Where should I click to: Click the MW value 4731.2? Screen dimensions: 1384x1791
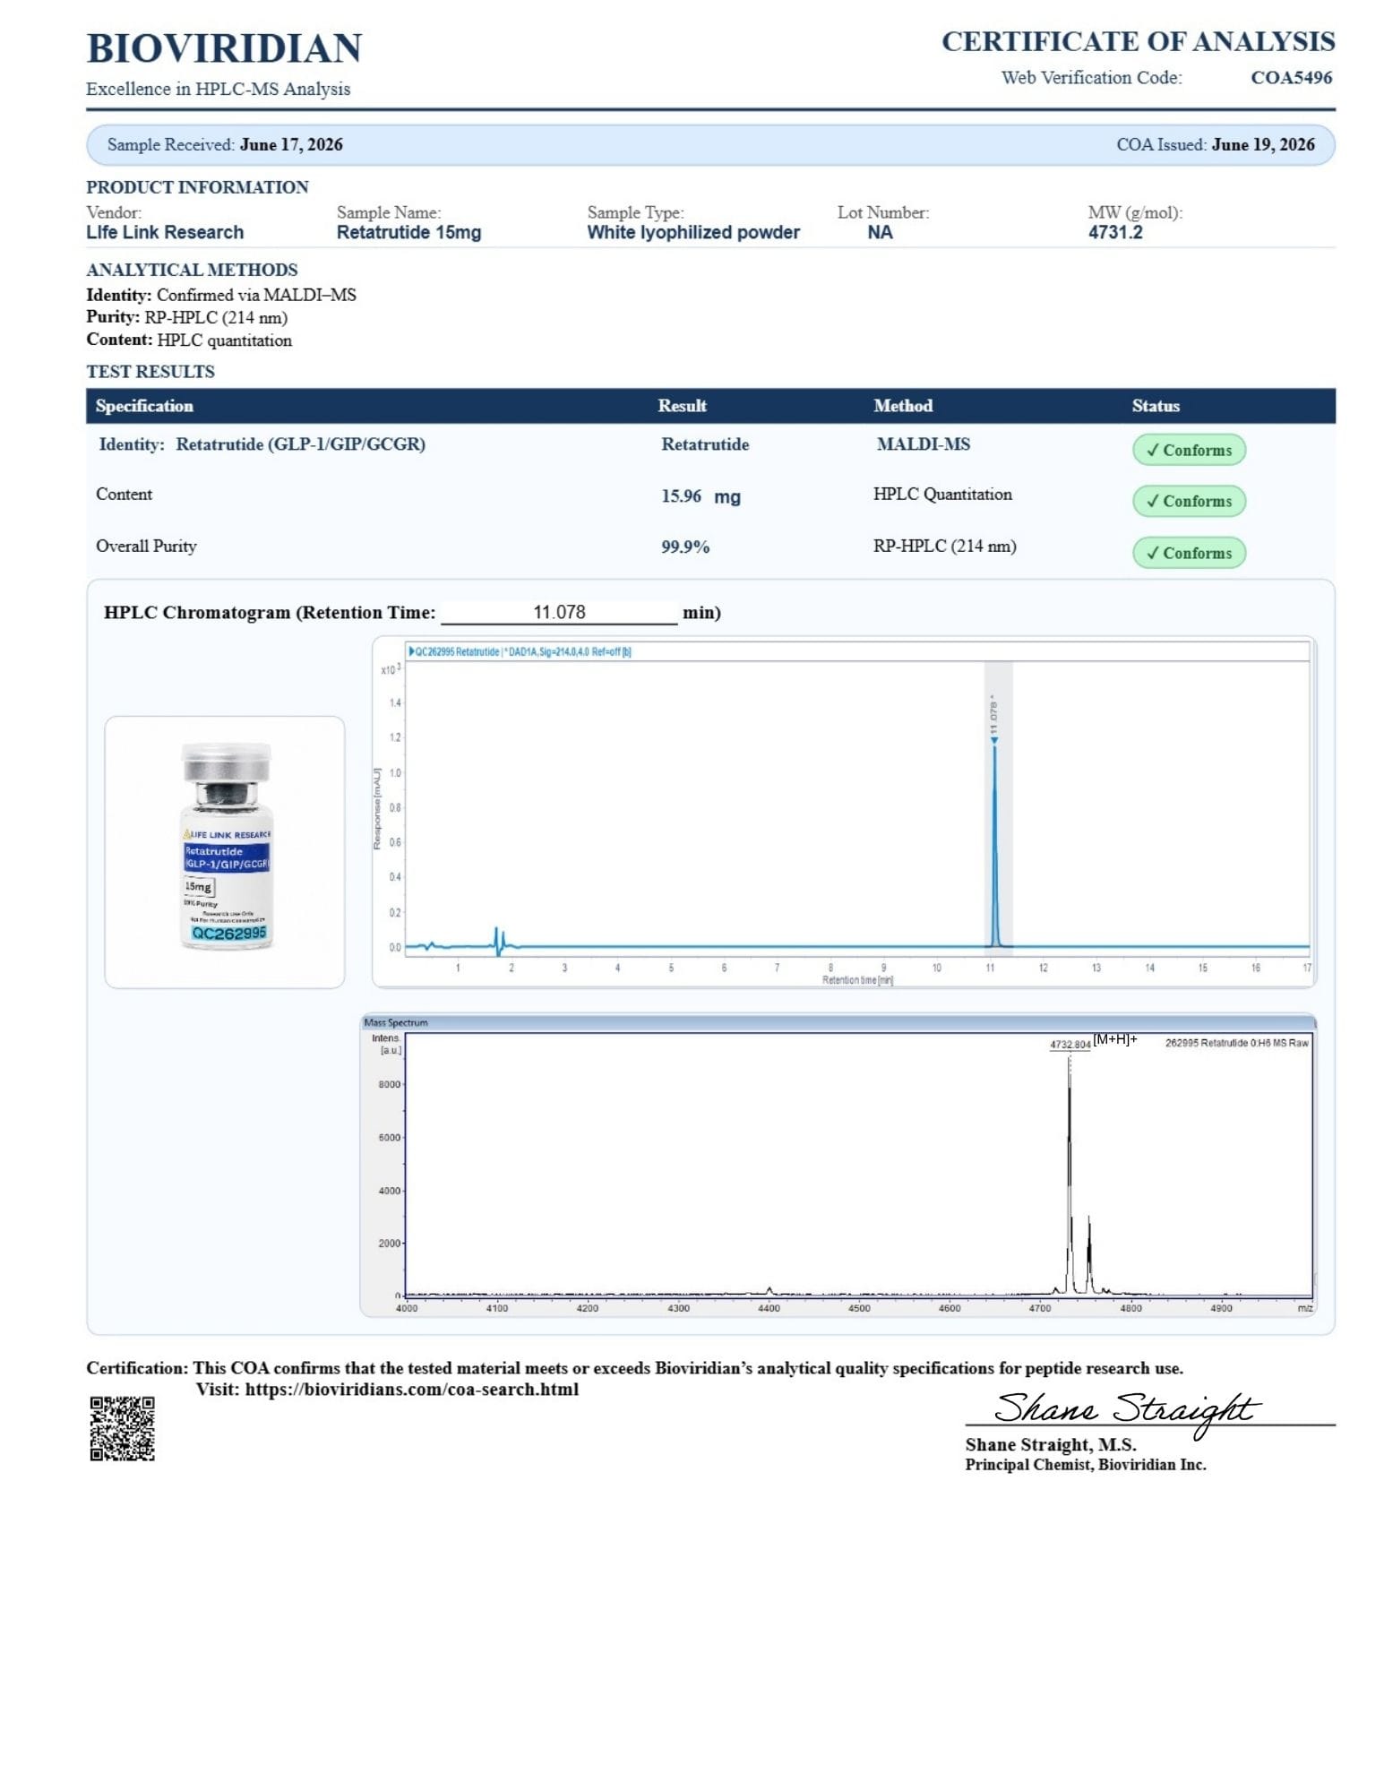(x=1115, y=233)
